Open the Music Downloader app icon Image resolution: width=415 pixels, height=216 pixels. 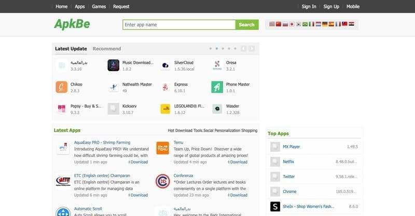pyautogui.click(x=113, y=65)
